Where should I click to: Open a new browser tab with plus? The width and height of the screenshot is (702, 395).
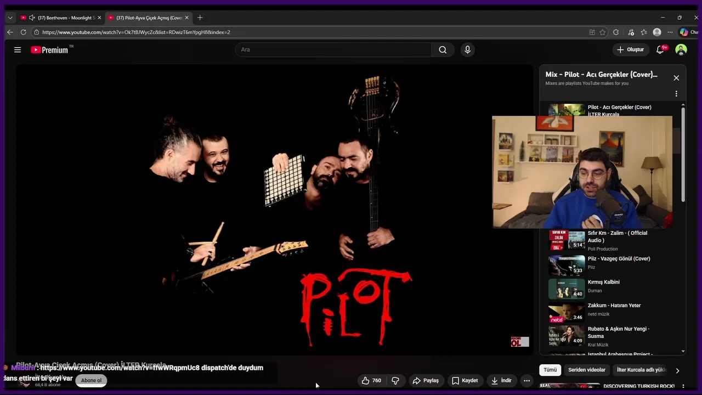200,18
